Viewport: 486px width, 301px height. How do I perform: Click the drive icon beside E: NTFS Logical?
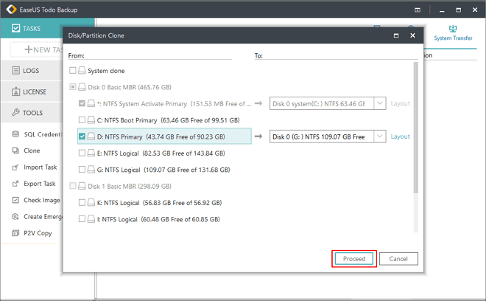(x=91, y=153)
